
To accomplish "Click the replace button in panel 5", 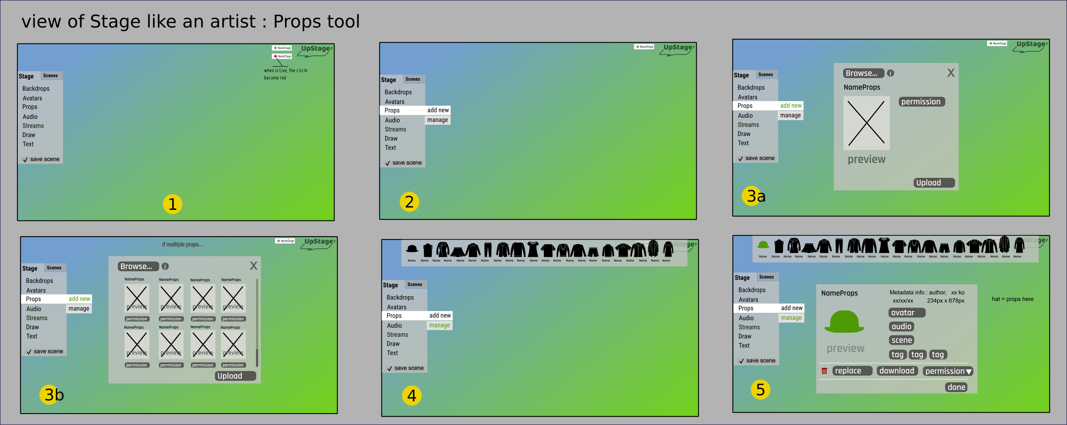I will (x=852, y=371).
